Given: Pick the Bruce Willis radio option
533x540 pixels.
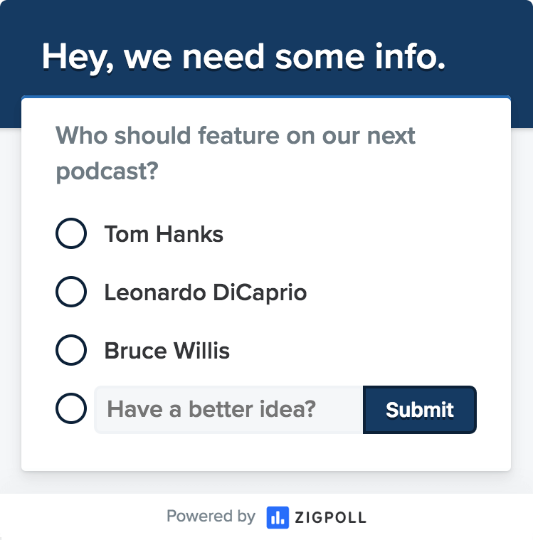Looking at the screenshot, I should pos(71,350).
